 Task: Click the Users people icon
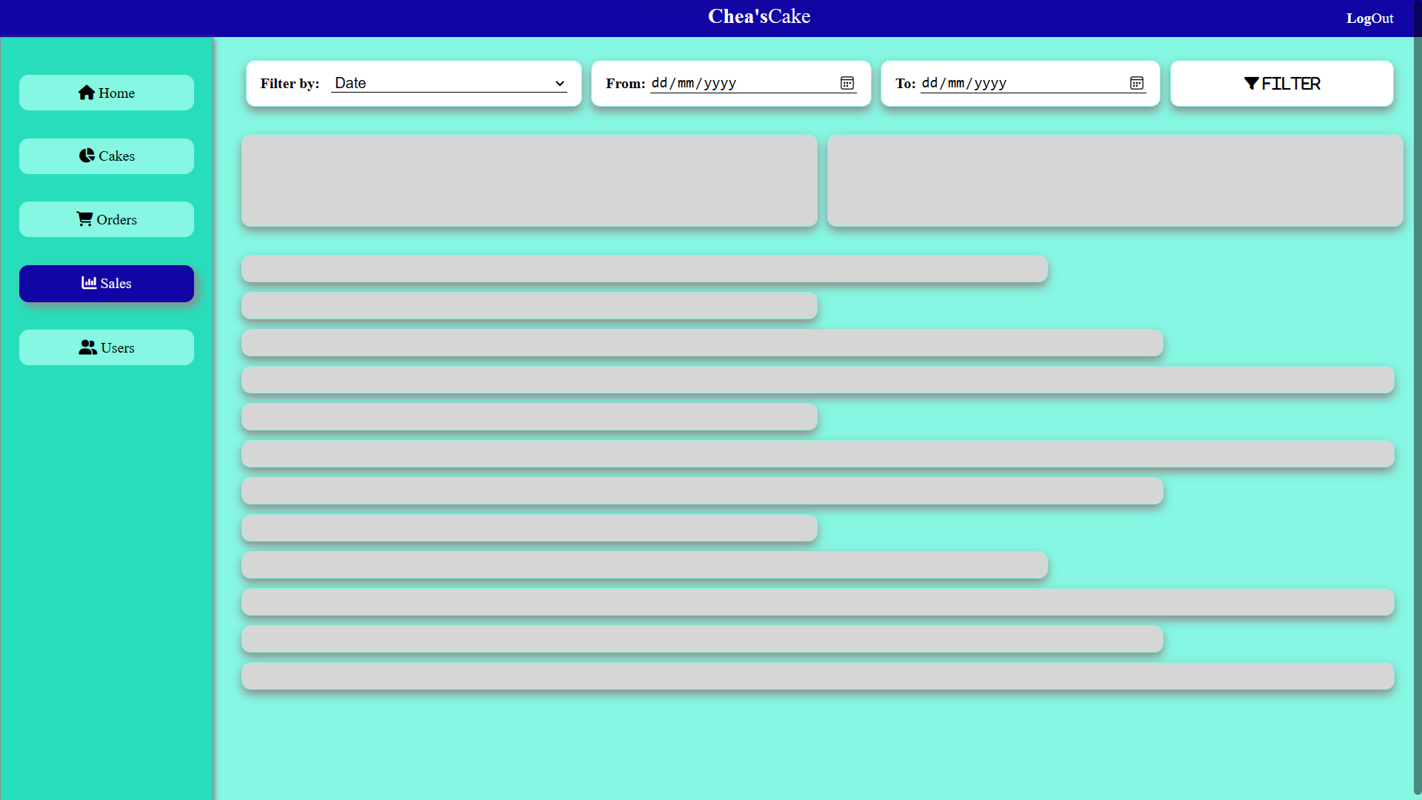point(88,347)
